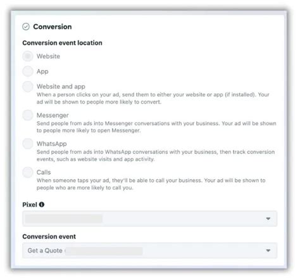Click the Conversion section checkmark icon
Viewport: 300px width, 279px height.
pyautogui.click(x=26, y=27)
